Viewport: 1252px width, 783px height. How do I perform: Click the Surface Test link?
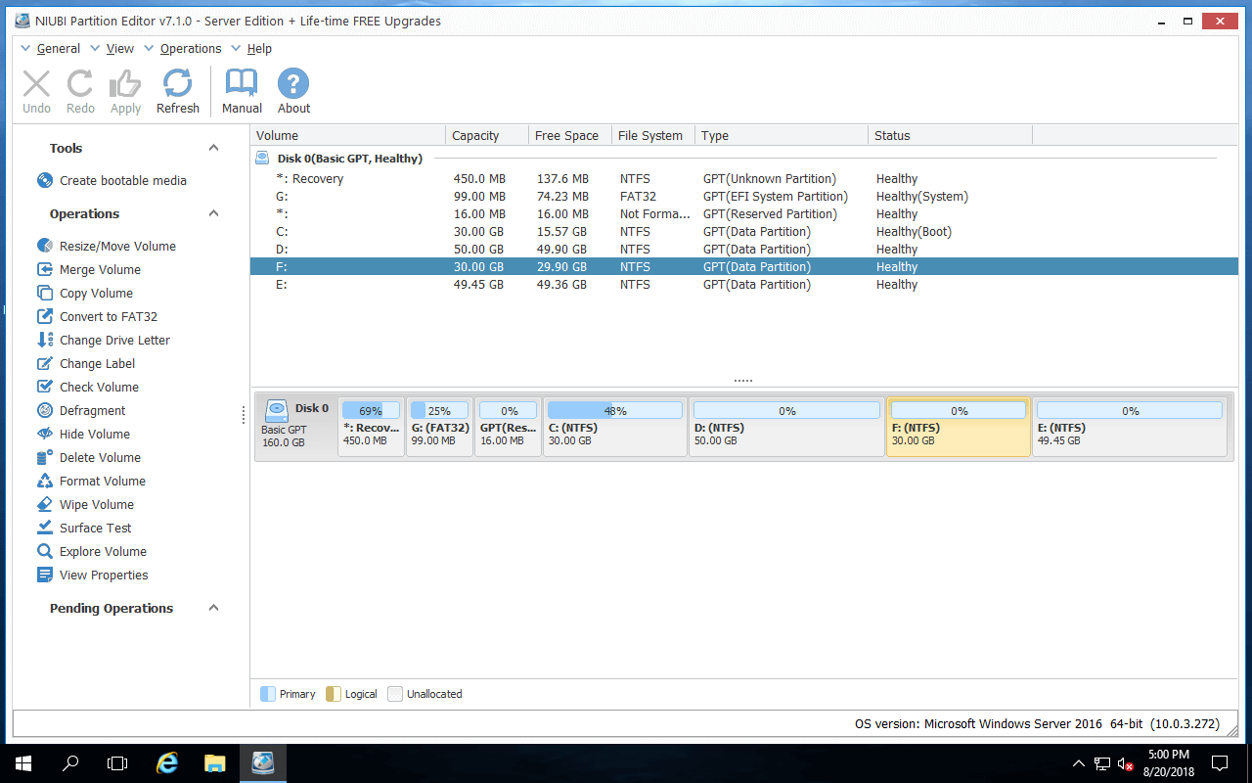pos(95,528)
